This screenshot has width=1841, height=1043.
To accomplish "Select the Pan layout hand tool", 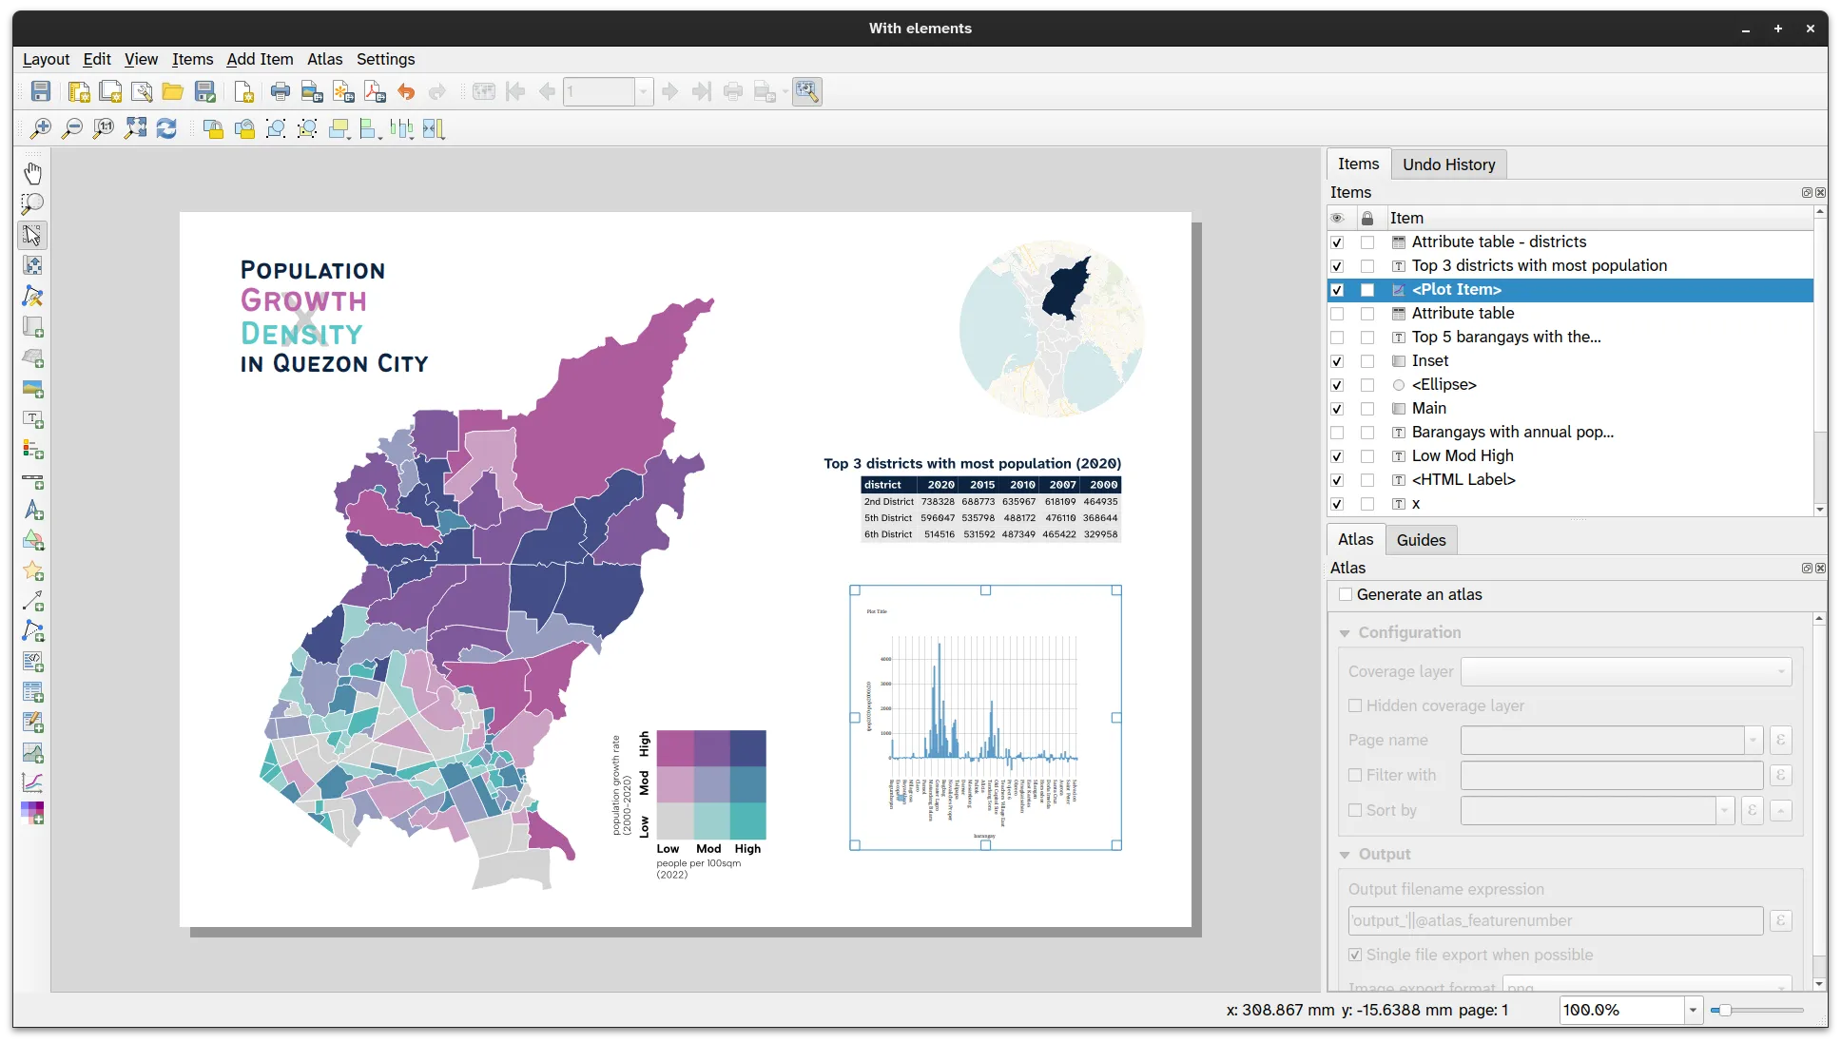I will [x=32, y=173].
